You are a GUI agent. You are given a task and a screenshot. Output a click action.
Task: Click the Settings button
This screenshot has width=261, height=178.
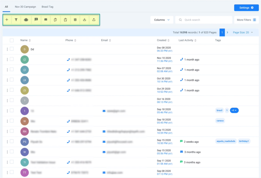tap(246, 8)
